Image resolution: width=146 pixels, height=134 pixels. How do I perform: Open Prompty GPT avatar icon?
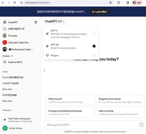[x=5, y=36]
